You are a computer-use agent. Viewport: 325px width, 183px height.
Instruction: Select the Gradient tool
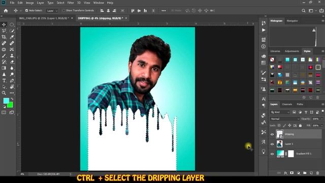coord(4,68)
